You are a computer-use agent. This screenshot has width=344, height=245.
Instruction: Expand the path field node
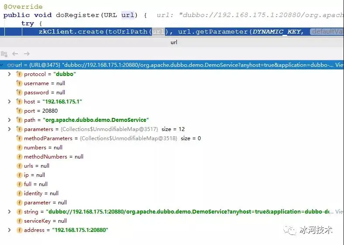tap(9, 120)
